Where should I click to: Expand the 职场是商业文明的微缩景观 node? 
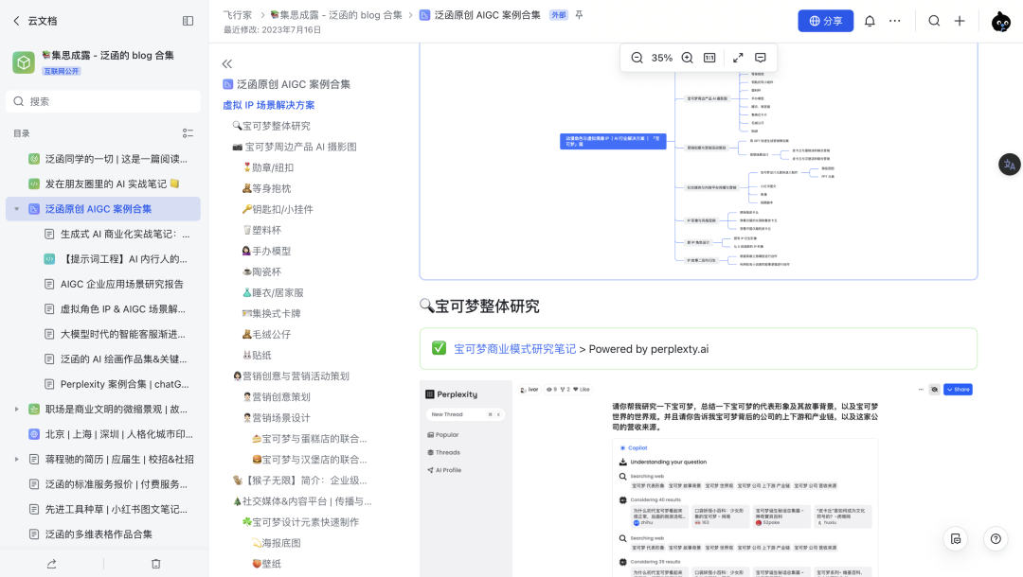16,409
